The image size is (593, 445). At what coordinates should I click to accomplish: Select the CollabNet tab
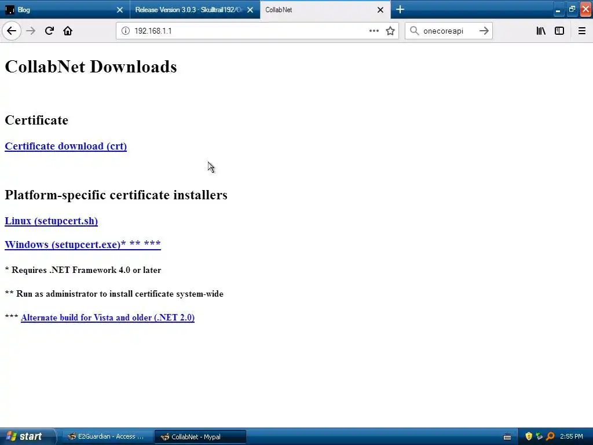tap(325, 10)
